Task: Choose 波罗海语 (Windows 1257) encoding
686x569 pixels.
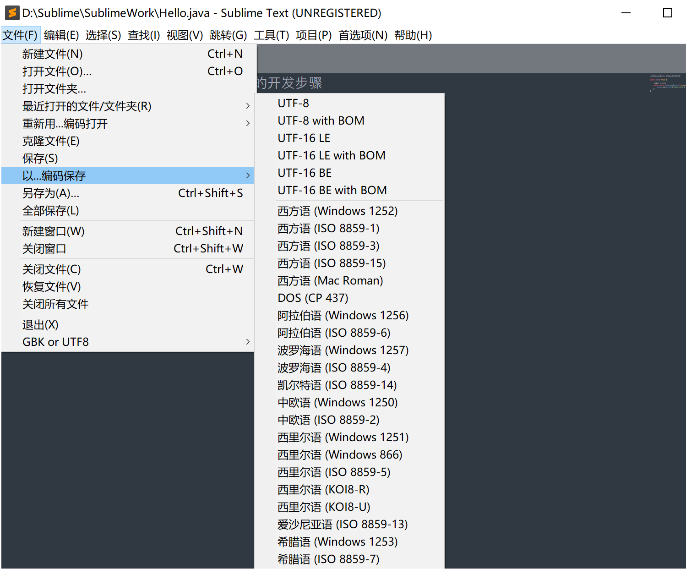Action: pos(349,350)
